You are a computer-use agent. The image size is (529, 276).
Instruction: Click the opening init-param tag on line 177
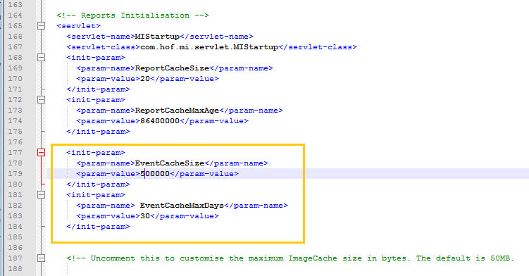[x=96, y=153]
